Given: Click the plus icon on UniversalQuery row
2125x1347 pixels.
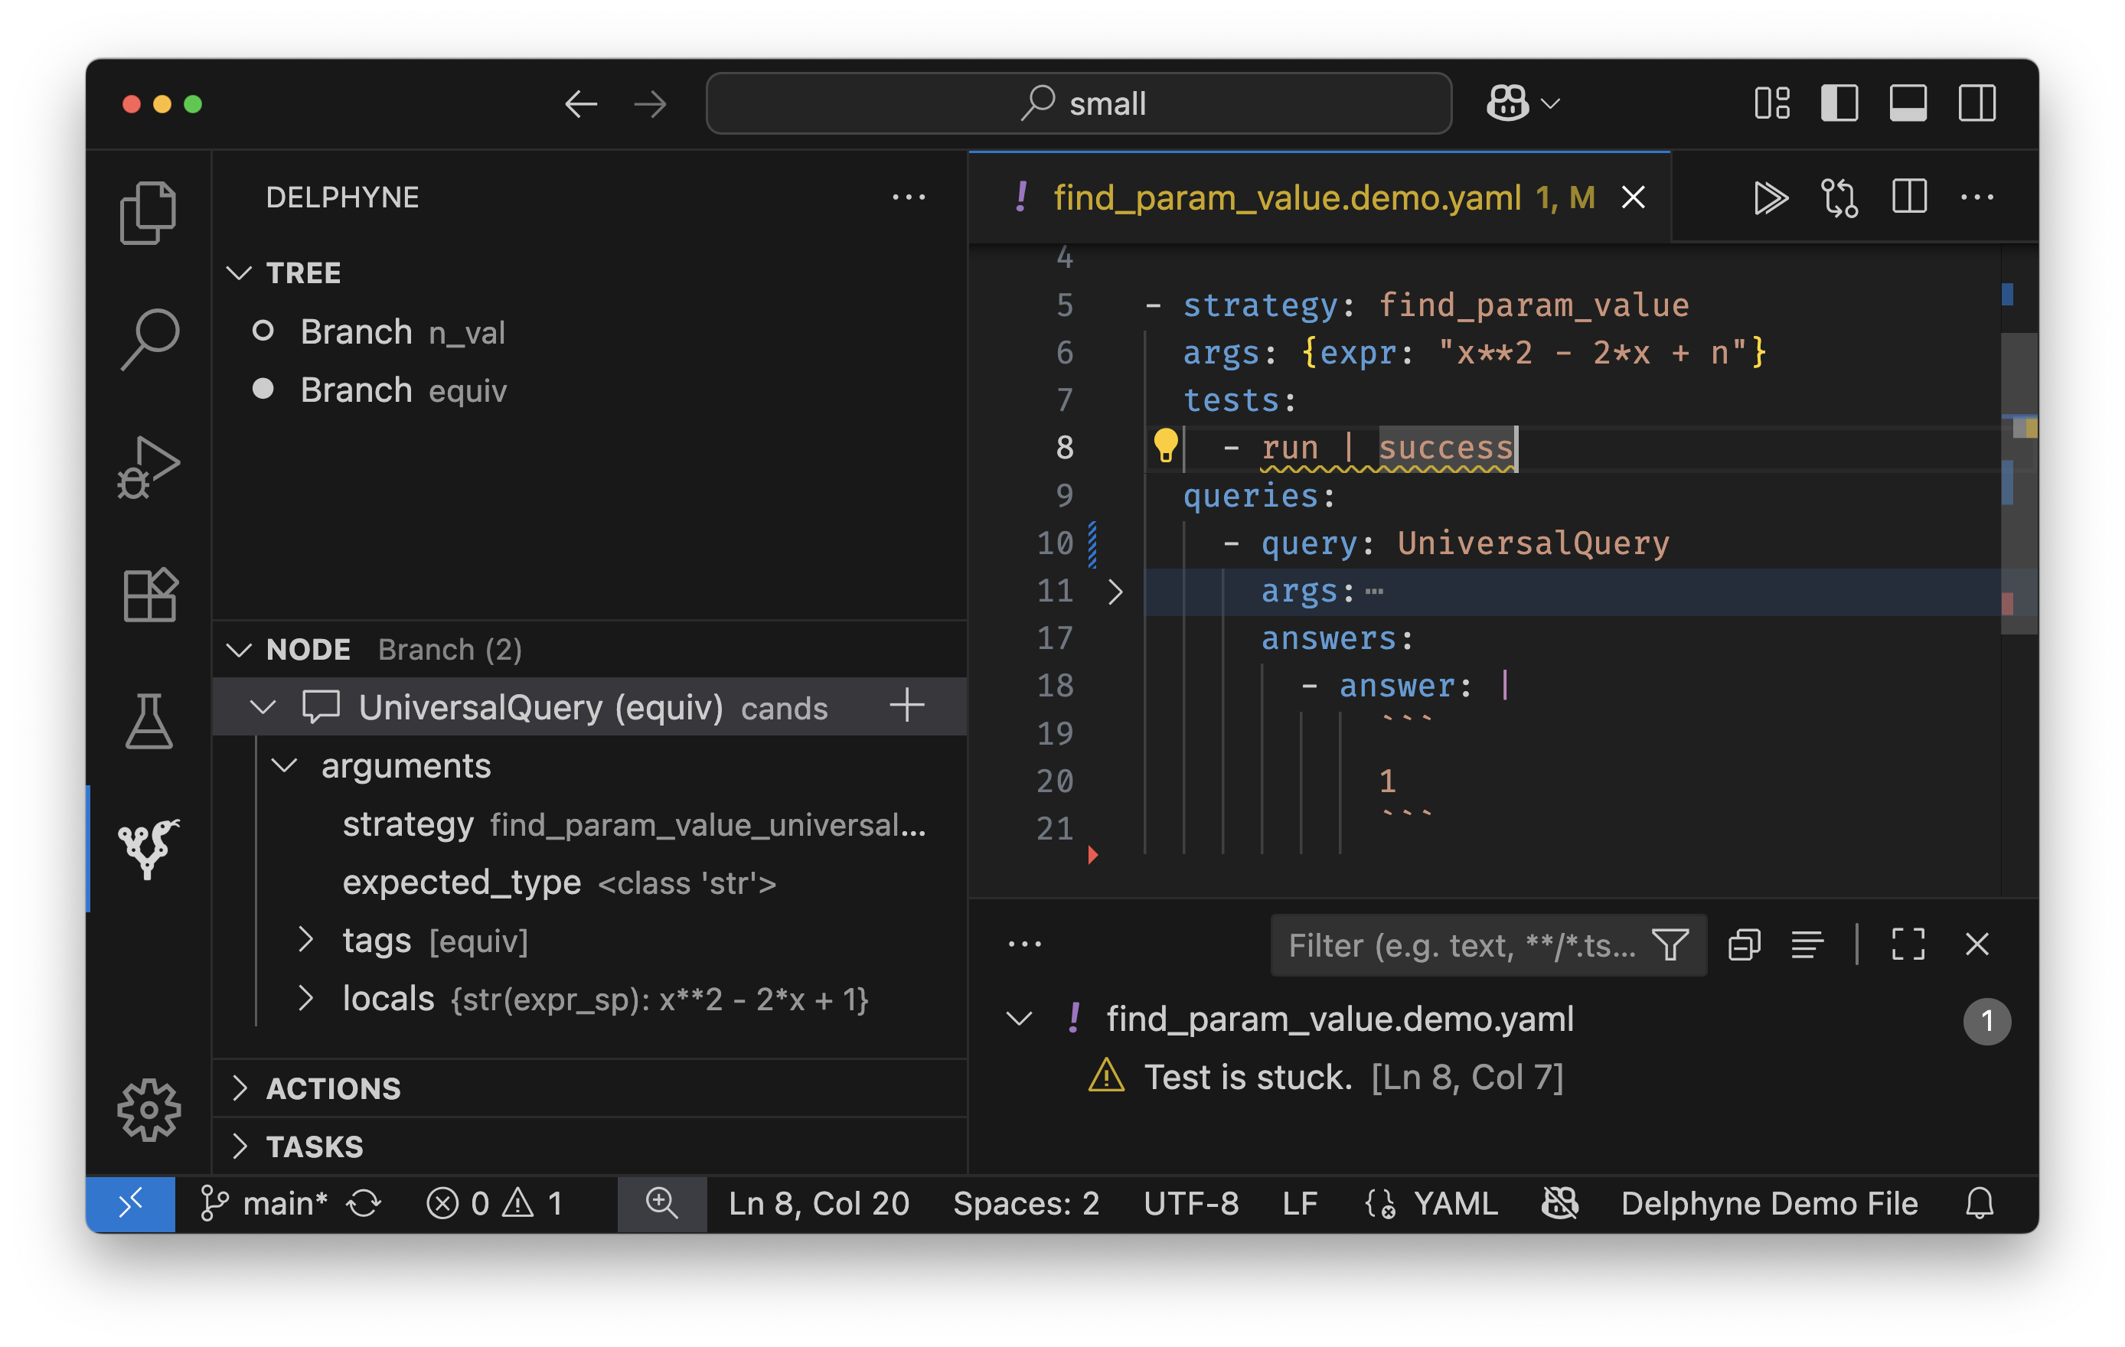Looking at the screenshot, I should pos(906,706).
